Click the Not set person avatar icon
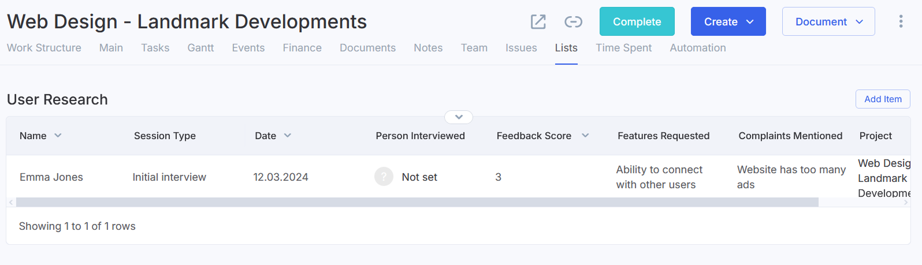The height and width of the screenshot is (265, 922). click(384, 177)
